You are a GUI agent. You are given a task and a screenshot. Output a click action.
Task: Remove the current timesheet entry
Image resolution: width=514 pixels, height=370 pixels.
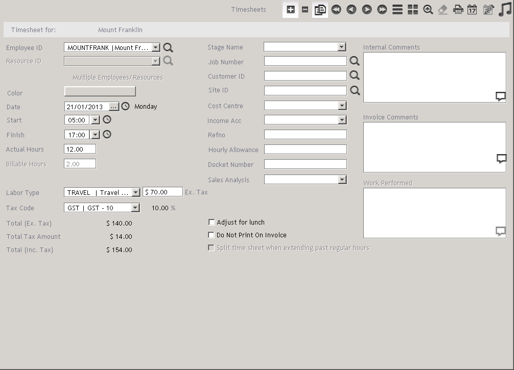[305, 9]
